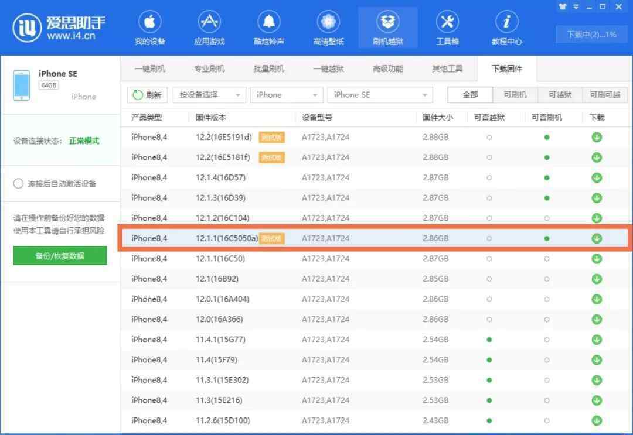This screenshot has width=633, height=435.
Task: Switch to 一键刷机 tab
Action: 150,68
